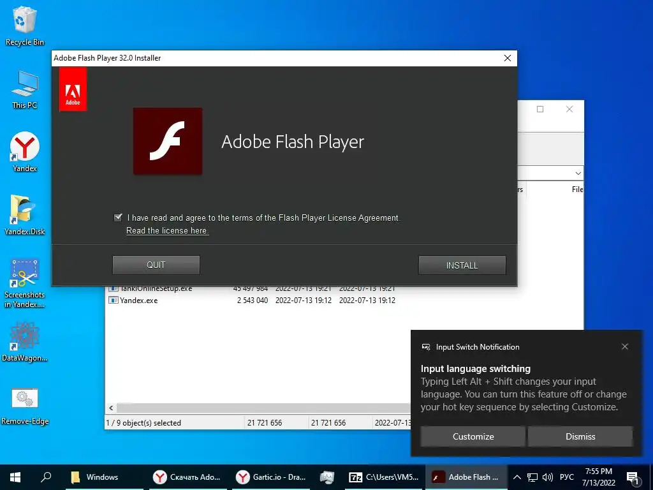Open the volume tray icon
This screenshot has width=653, height=490.
pos(548,477)
